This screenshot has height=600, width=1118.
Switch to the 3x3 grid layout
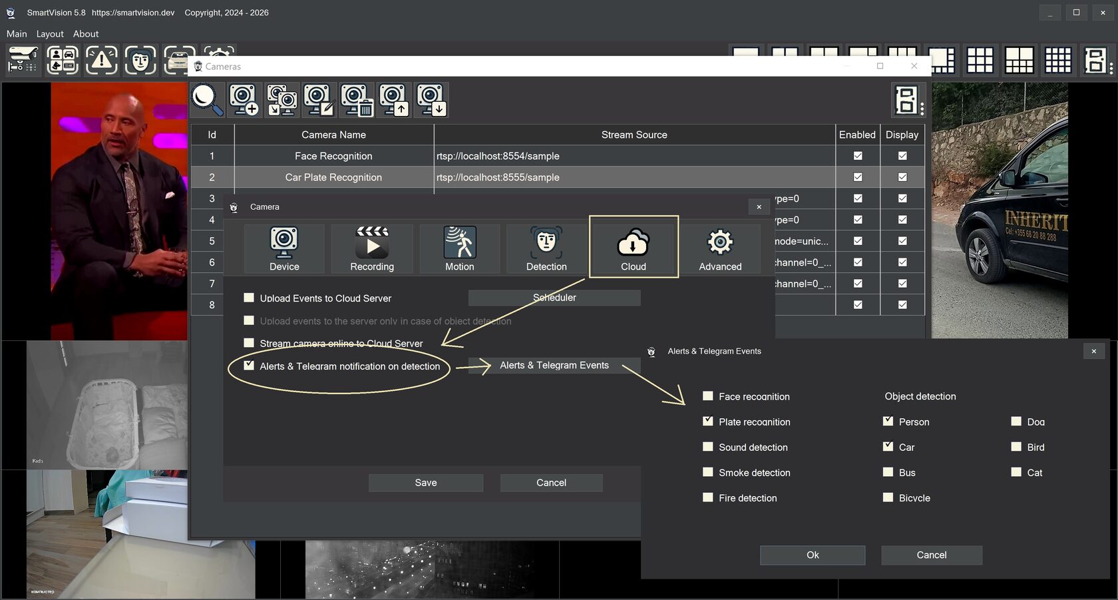click(980, 61)
